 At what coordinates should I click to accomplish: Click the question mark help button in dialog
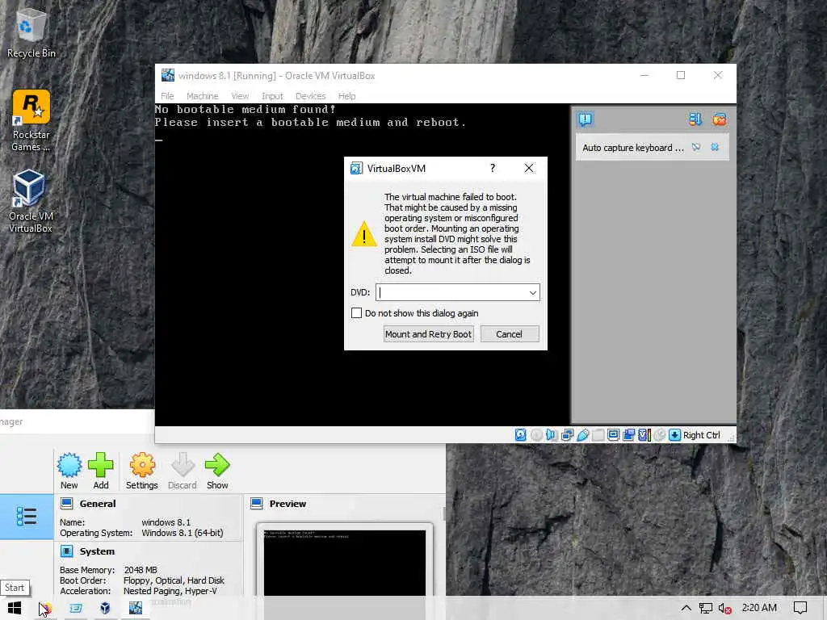pos(493,168)
